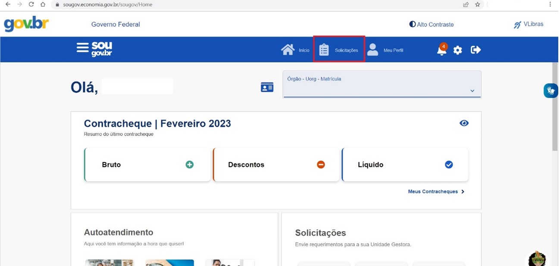This screenshot has height=266, width=560.
Task: Click the VLibras link in top bar
Action: [x=529, y=25]
